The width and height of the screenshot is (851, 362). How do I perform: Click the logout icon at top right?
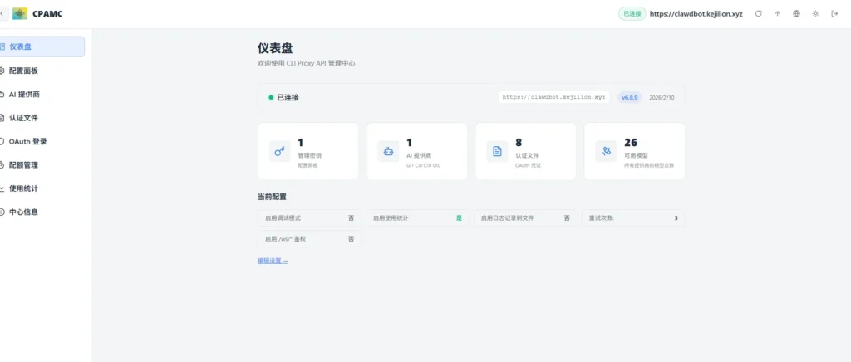pyautogui.click(x=834, y=14)
